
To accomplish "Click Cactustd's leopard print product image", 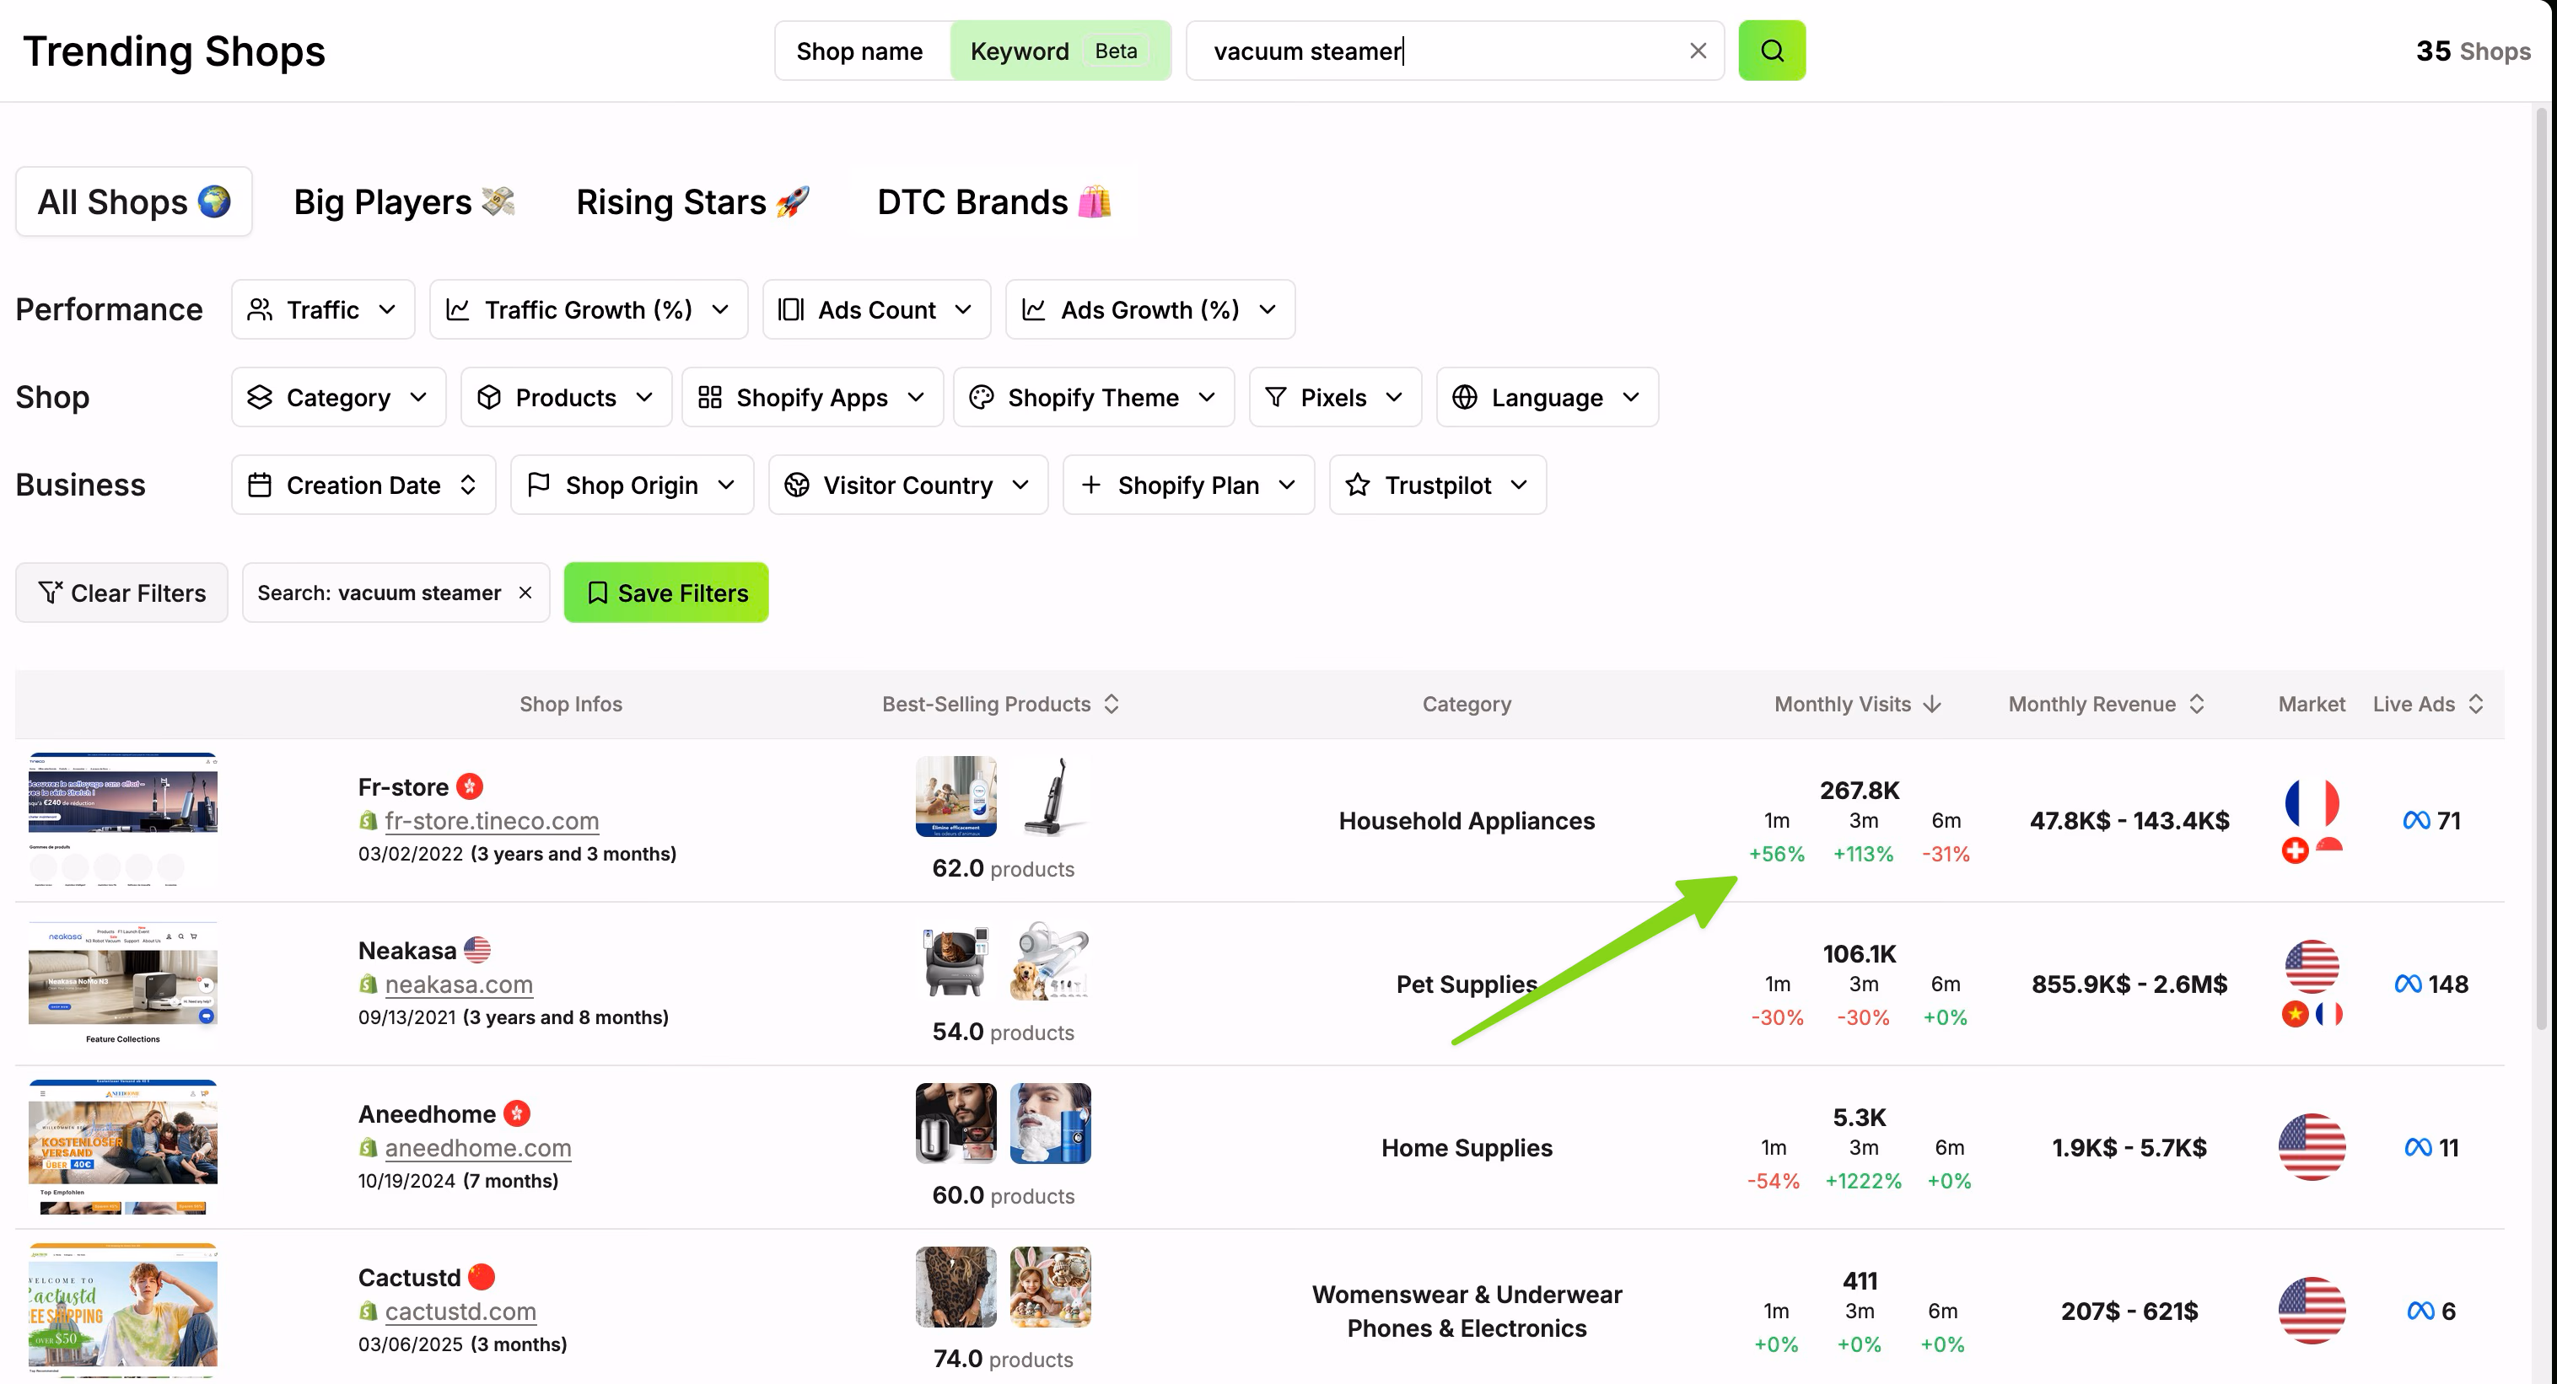I will [x=956, y=1287].
